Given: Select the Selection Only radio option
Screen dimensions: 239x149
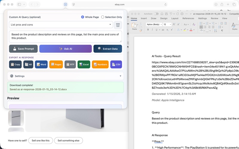Looking at the screenshot, I should pyautogui.click(x=102, y=17).
